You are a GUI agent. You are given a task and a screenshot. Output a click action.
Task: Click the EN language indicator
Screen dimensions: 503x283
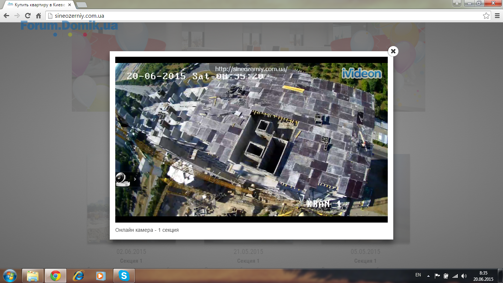coord(418,275)
